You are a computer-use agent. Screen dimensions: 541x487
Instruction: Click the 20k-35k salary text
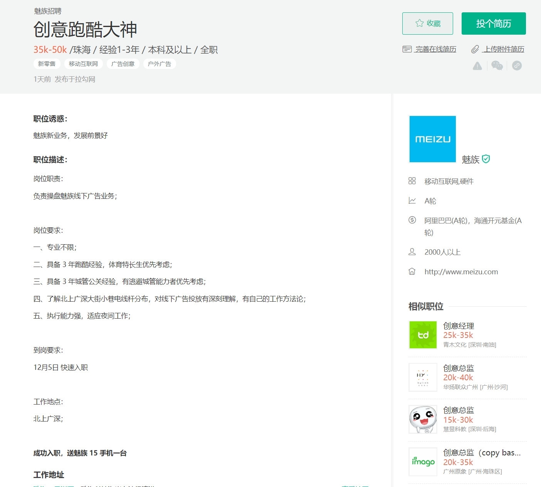(458, 462)
